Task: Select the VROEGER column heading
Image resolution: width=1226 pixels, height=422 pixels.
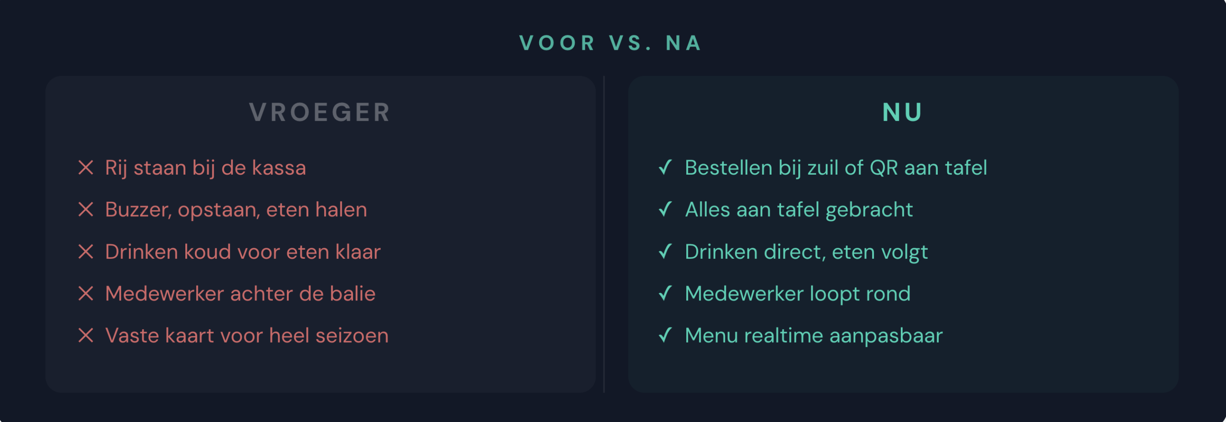Action: (x=320, y=112)
